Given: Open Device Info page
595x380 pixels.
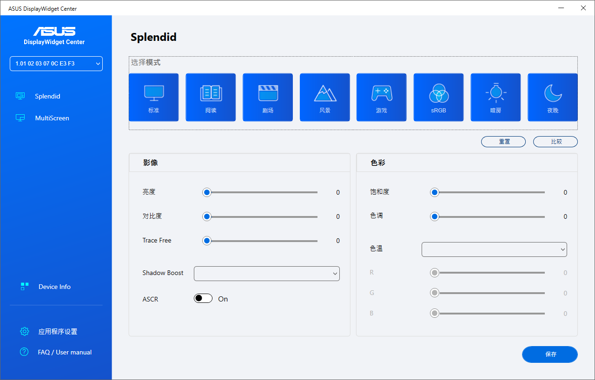Looking at the screenshot, I should pyautogui.click(x=54, y=287).
